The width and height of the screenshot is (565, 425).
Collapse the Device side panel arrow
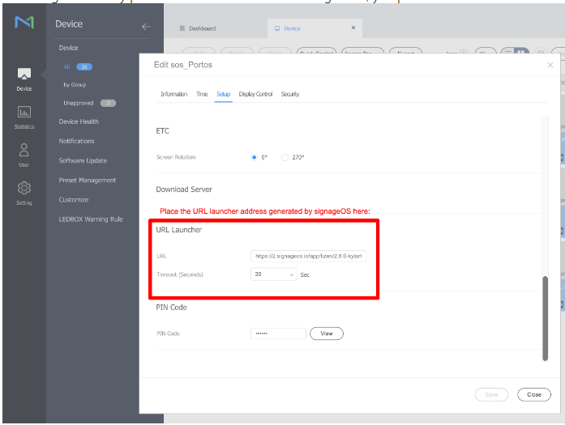pyautogui.click(x=146, y=26)
